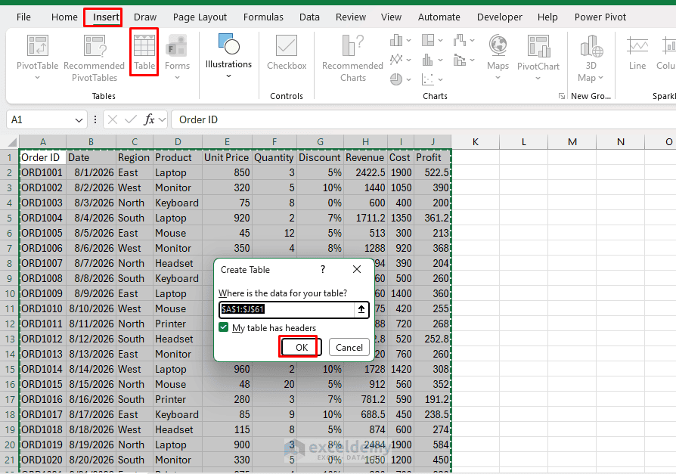Open the Formulas tab

[263, 17]
